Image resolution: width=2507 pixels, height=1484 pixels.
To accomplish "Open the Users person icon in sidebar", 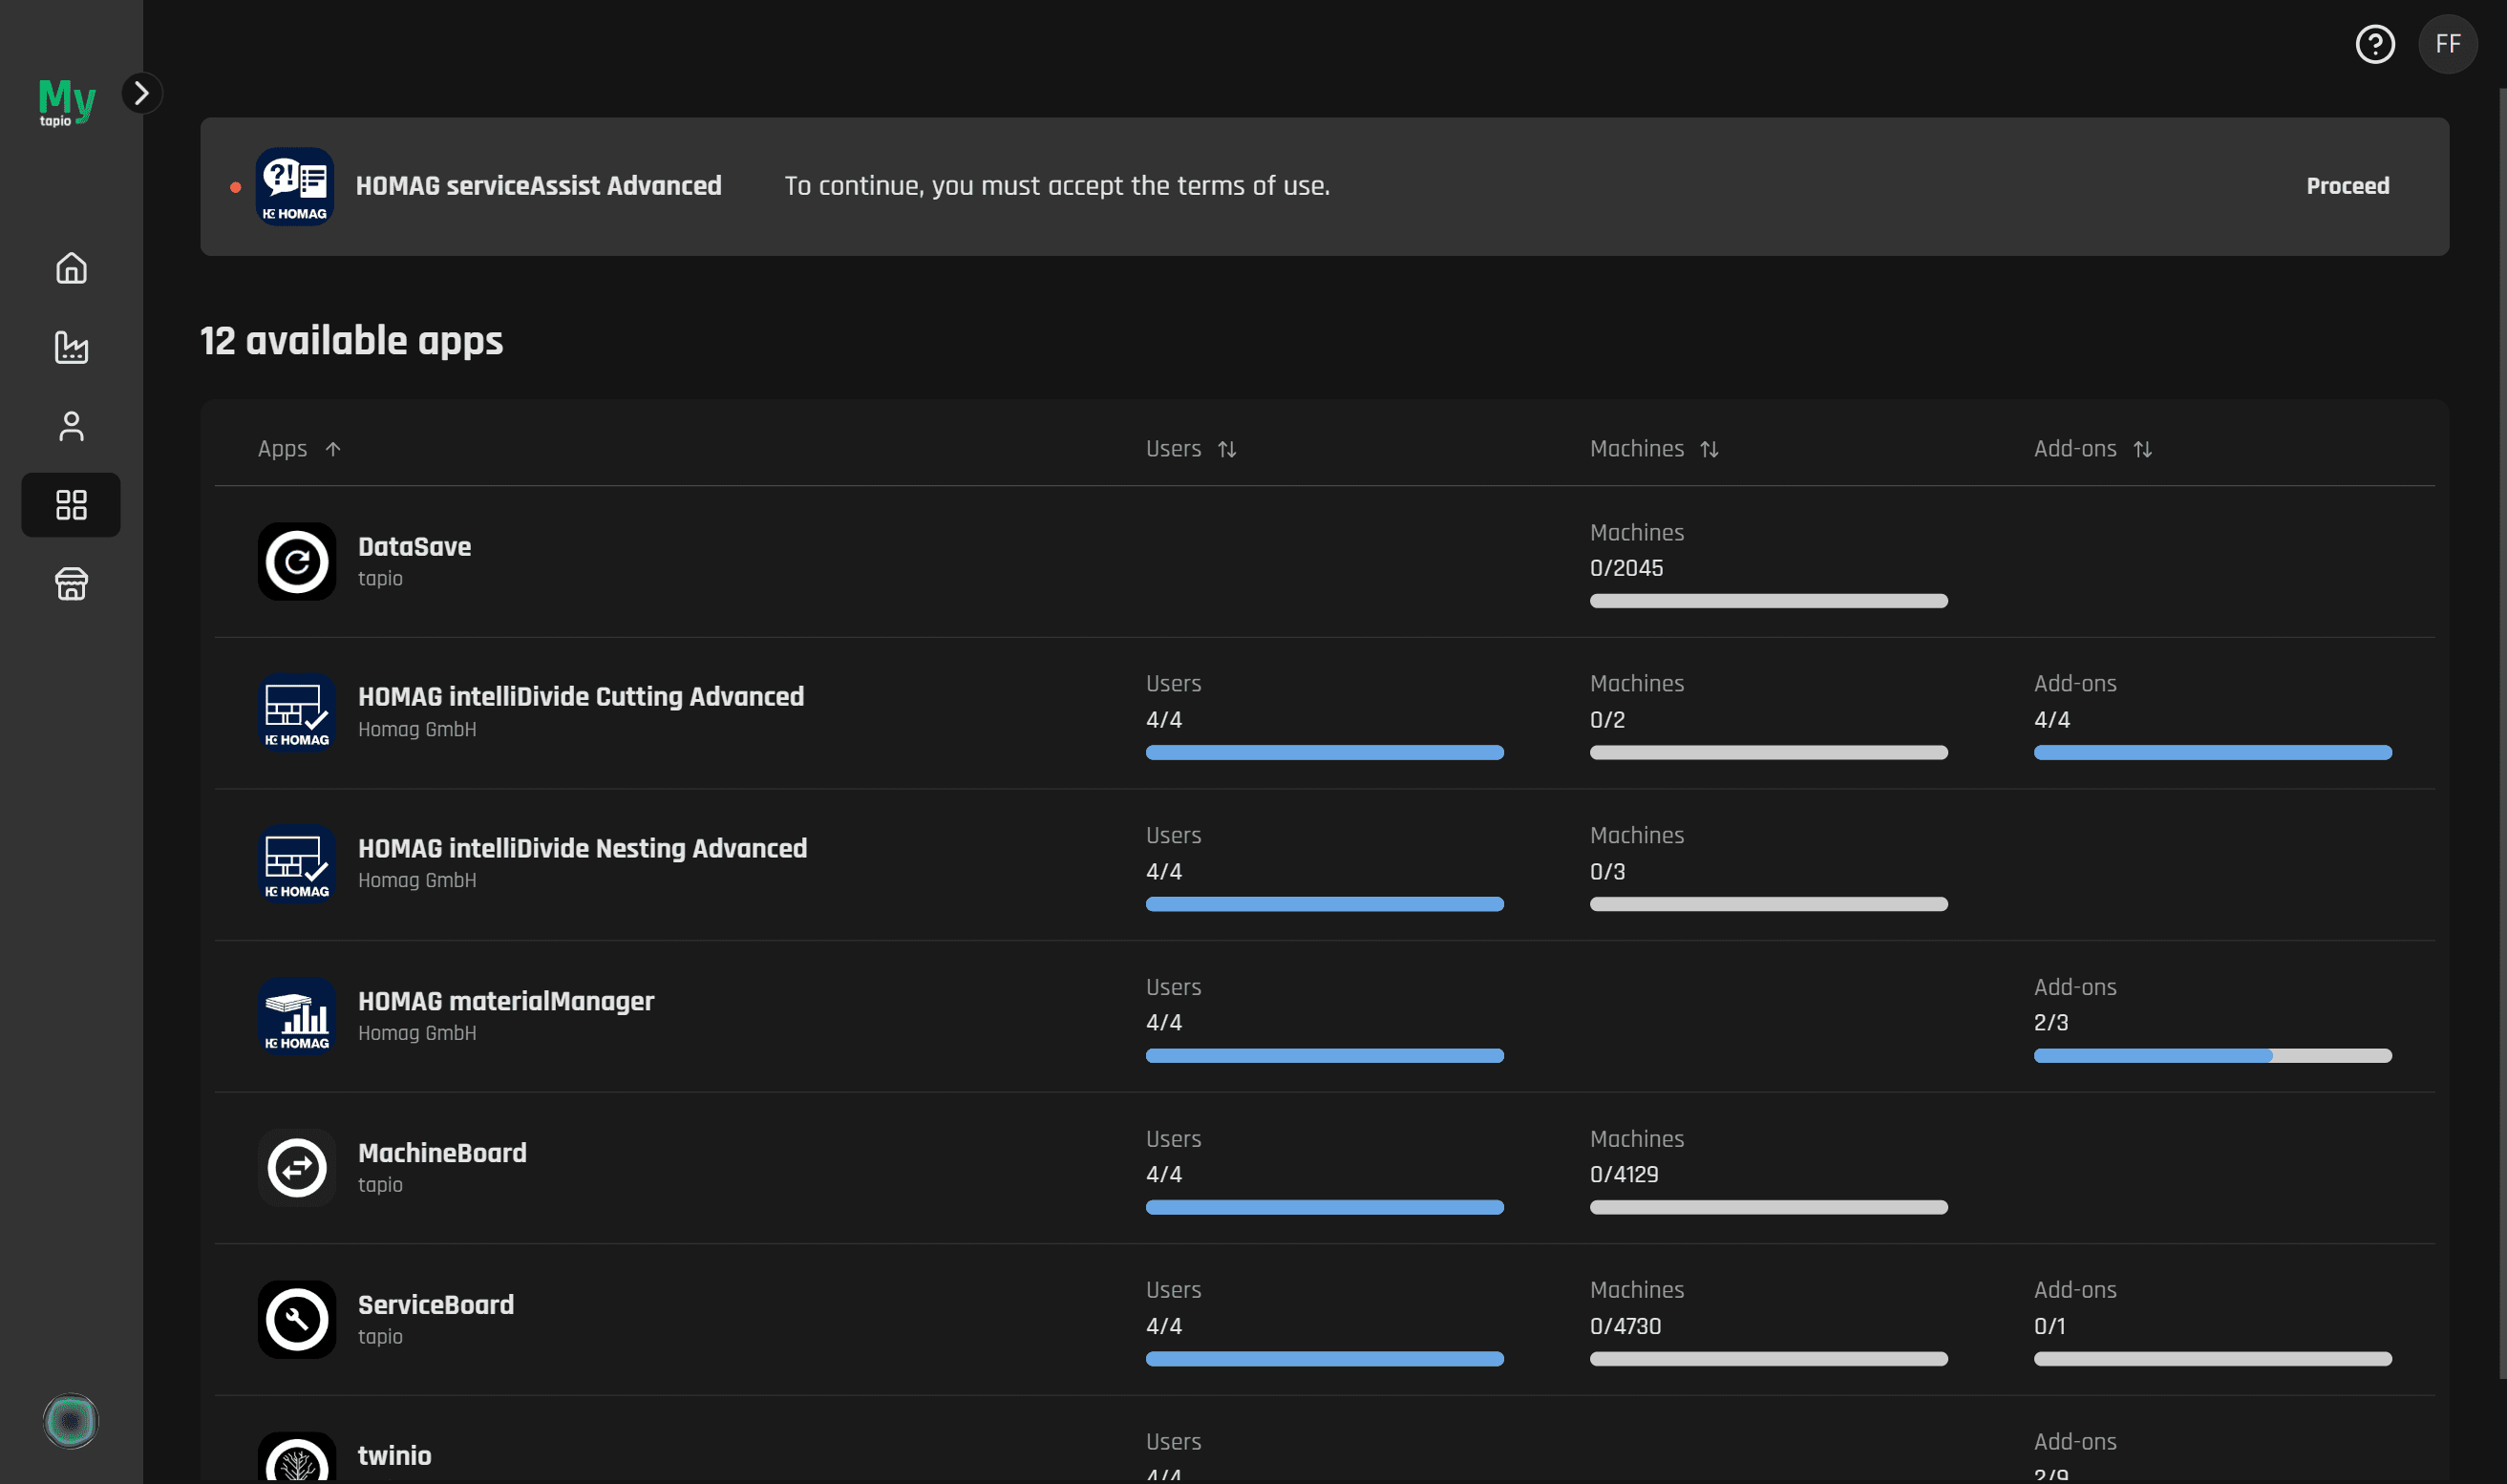I will click(x=71, y=426).
